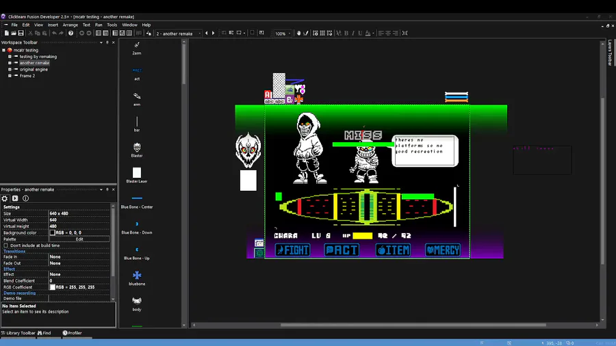Viewport: 616px width, 346px height.
Task: Click the Background color black swatch
Action: [x=52, y=232]
